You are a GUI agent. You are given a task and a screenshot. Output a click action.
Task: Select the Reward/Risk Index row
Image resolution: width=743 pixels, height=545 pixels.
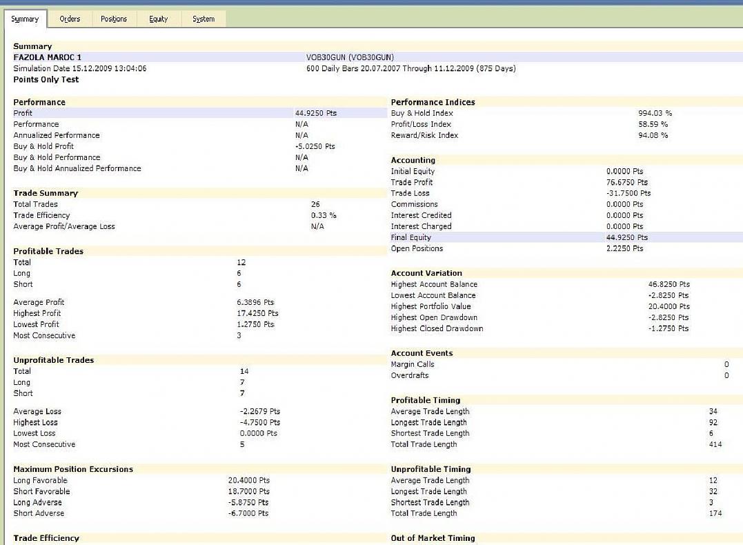coord(424,135)
